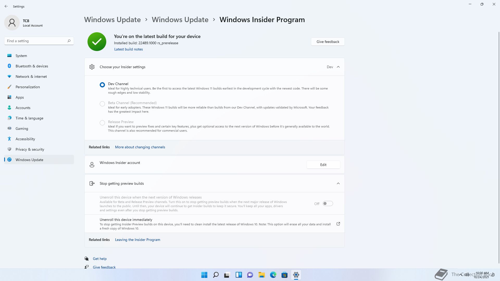Open Network & internet settings

tap(39, 76)
